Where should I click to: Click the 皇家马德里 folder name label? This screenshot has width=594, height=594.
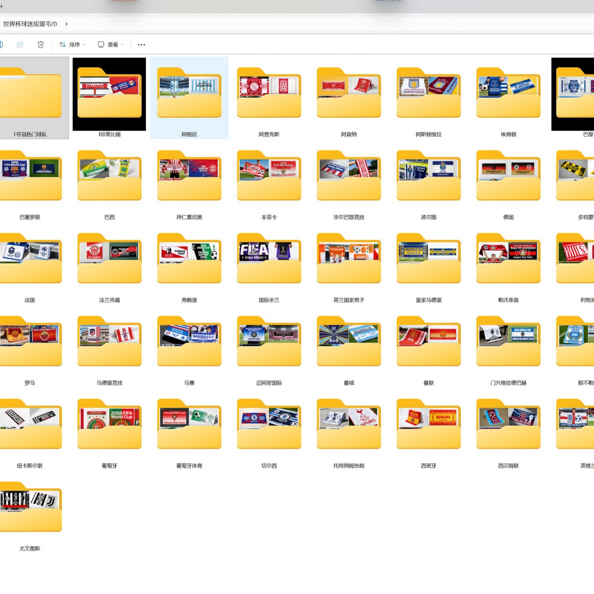tap(429, 300)
